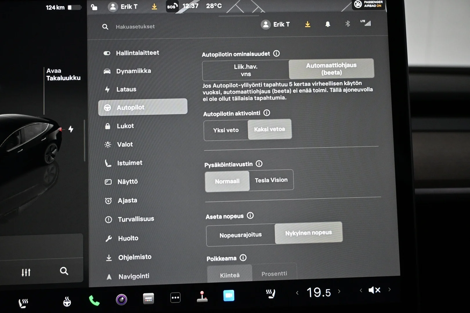
Task: Choose Yksi veto activation
Action: tap(226, 130)
